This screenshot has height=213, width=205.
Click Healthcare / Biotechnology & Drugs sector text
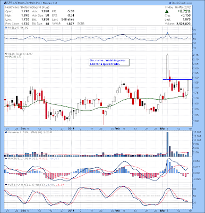coord(27,7)
